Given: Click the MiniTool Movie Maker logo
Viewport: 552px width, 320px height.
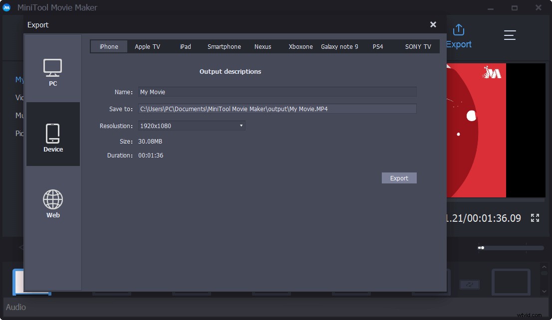Looking at the screenshot, I should click(7, 7).
